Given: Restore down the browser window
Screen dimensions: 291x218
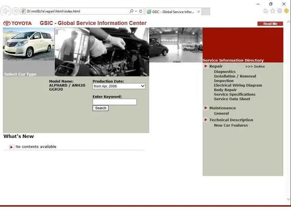Looking at the screenshot, I should [x=271, y=4].
